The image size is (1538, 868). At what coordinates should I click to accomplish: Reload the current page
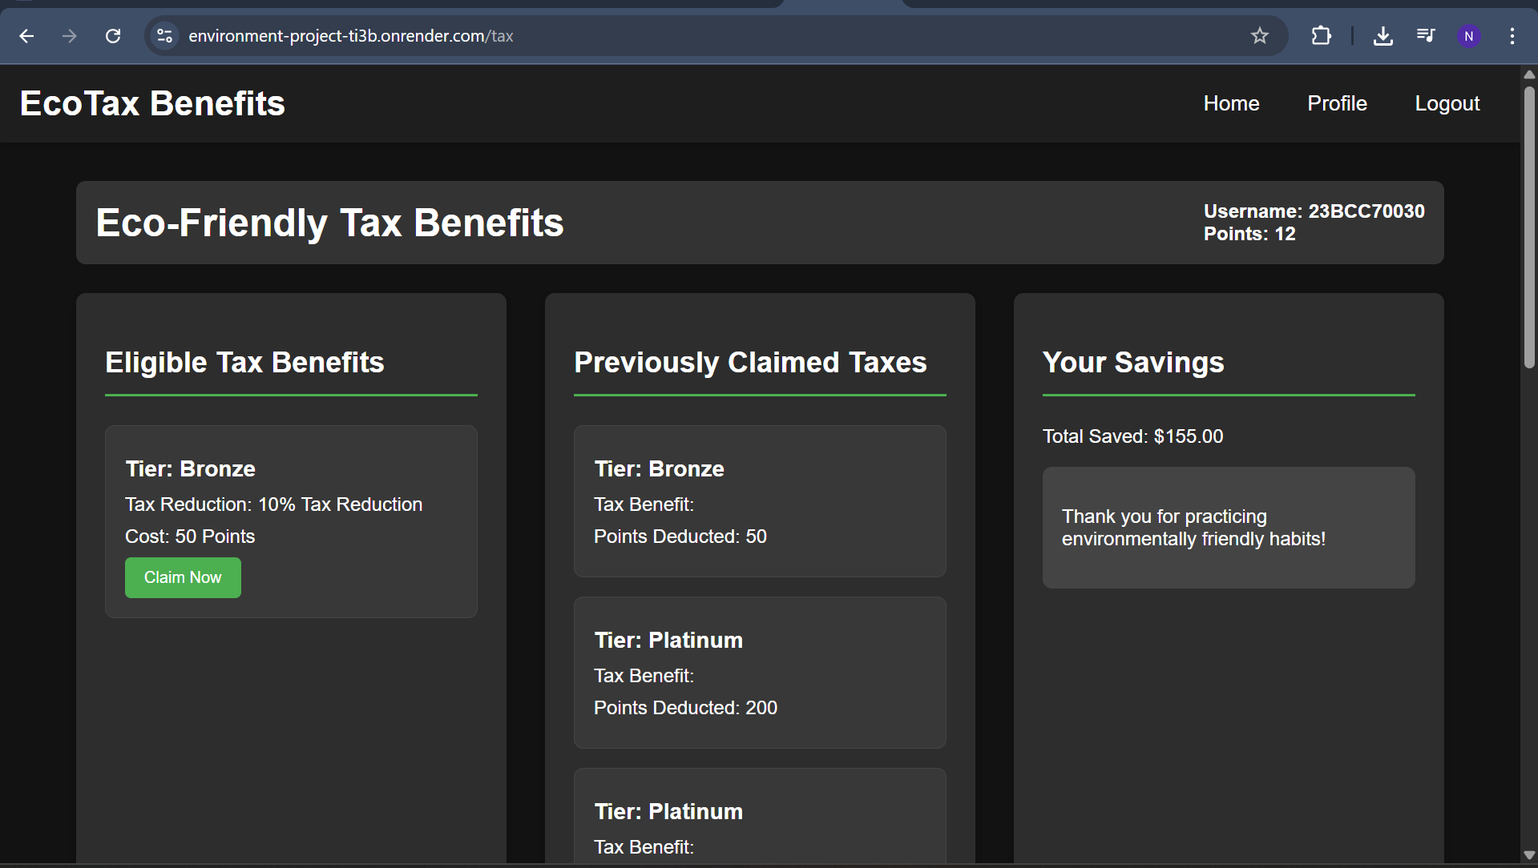(x=113, y=36)
